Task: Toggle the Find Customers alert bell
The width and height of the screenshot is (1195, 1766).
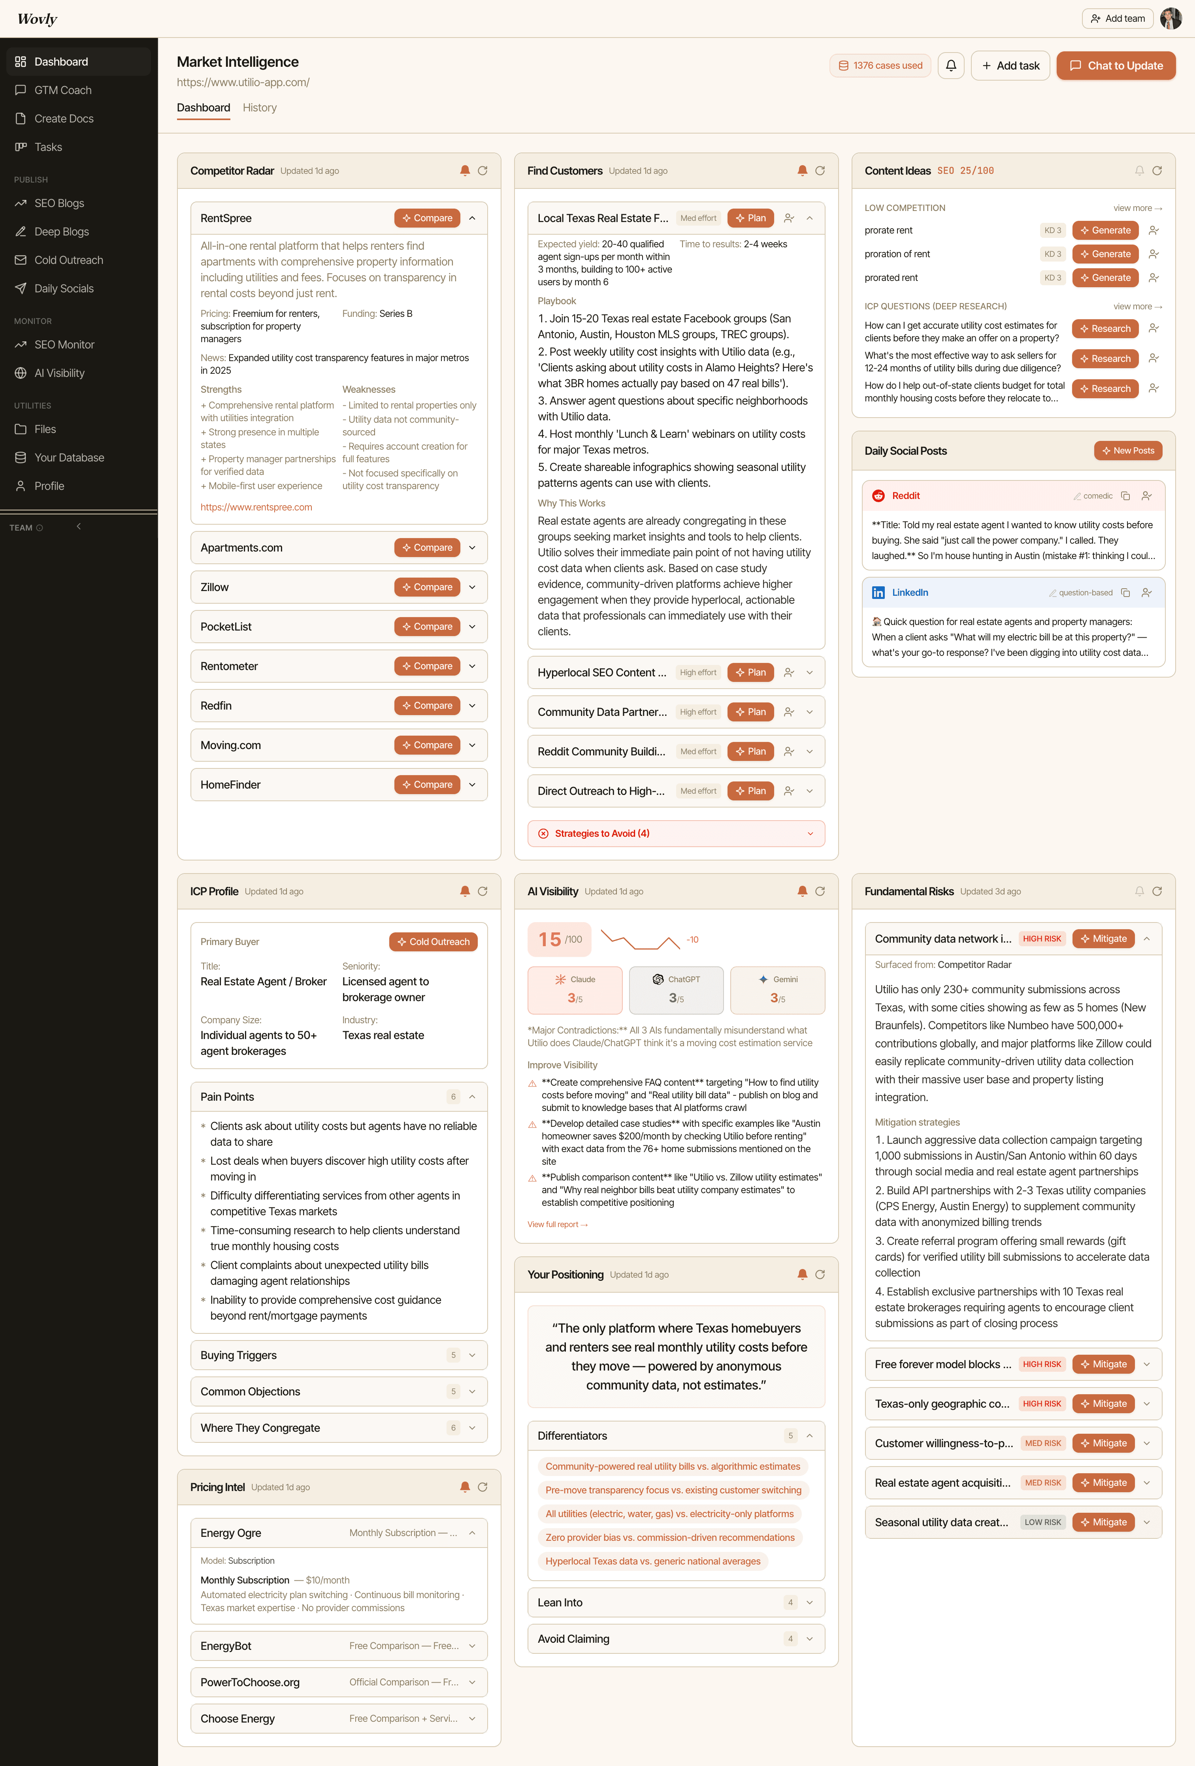Action: tap(802, 171)
